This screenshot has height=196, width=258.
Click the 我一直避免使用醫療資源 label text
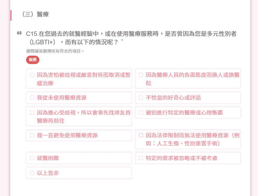[67, 135]
